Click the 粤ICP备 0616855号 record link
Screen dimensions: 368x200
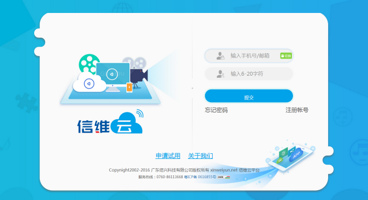point(200,177)
